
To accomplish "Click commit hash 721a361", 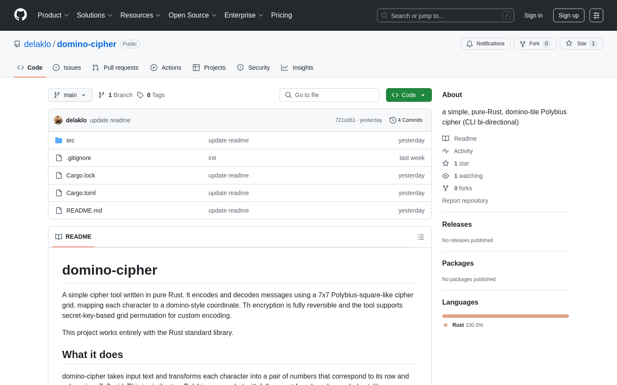I will 345,120.
